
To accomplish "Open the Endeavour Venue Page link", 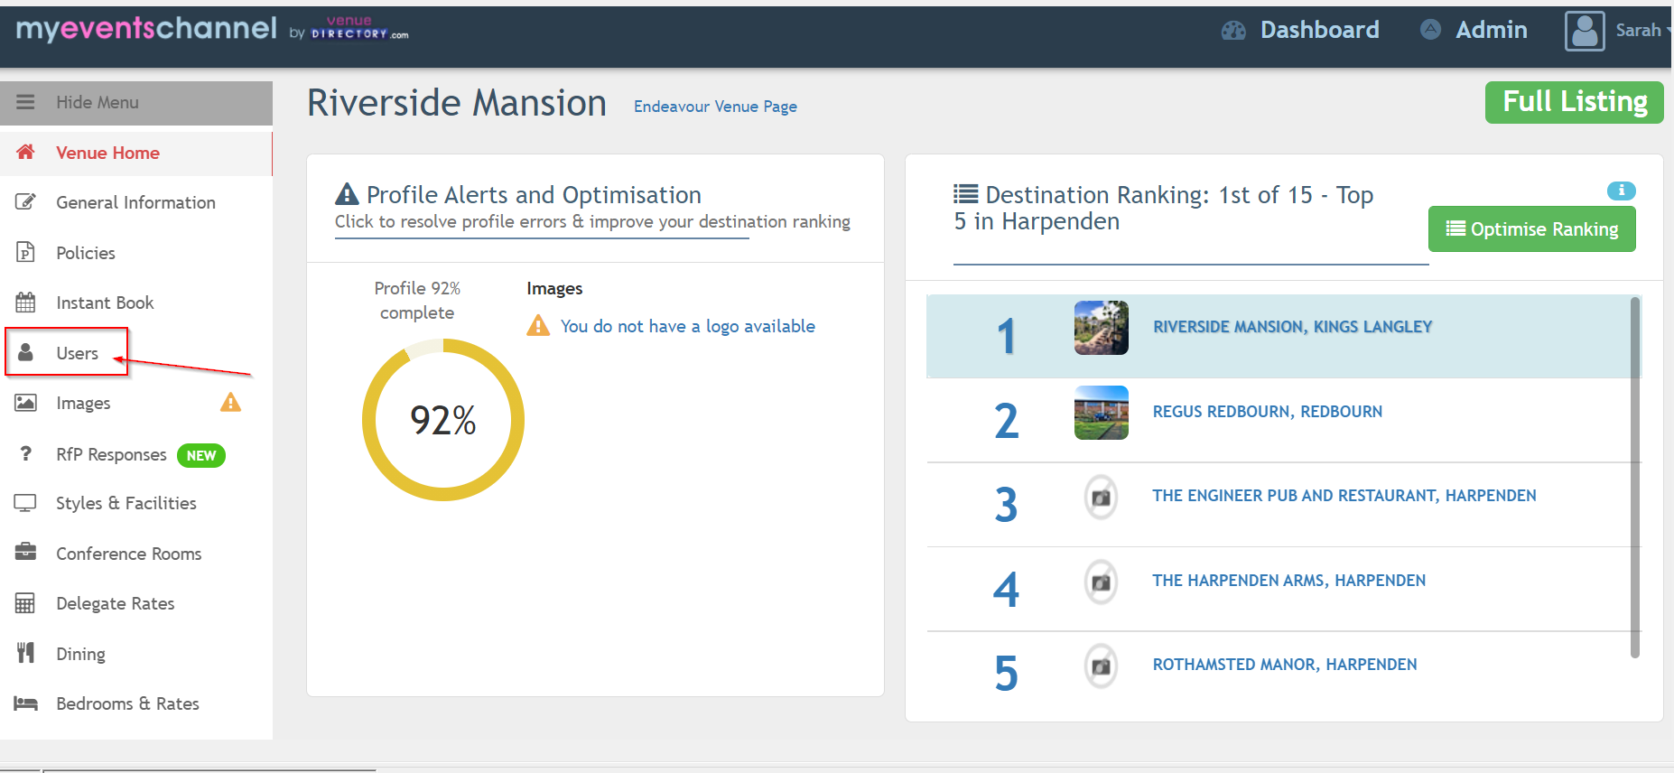I will coord(715,107).
